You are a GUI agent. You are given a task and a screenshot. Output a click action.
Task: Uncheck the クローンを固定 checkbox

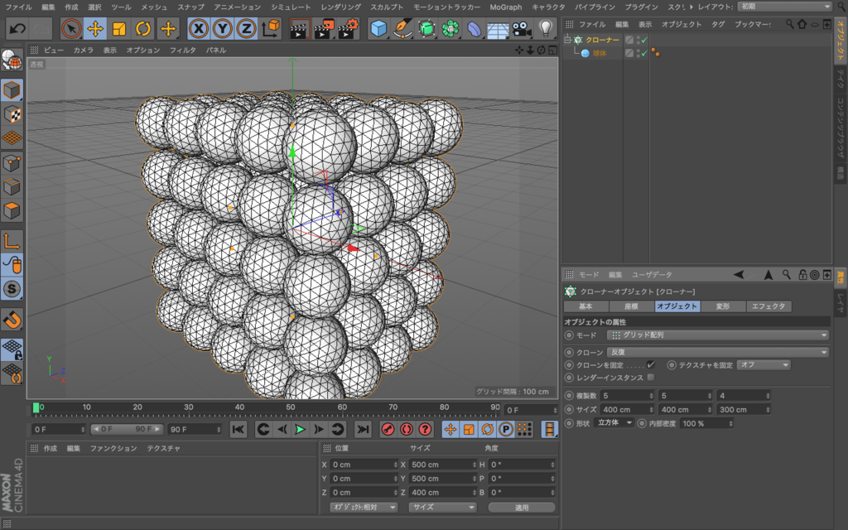651,364
